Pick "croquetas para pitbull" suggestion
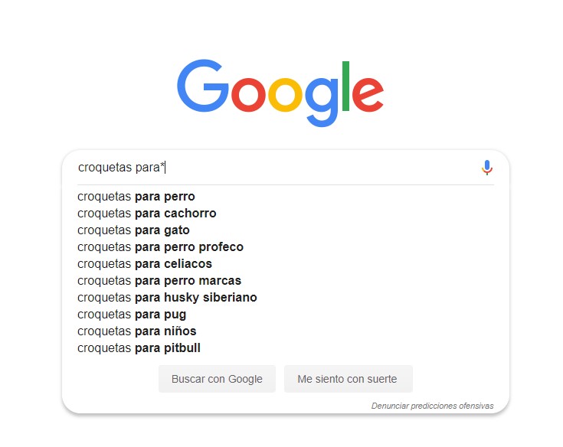This screenshot has width=563, height=447. (139, 348)
